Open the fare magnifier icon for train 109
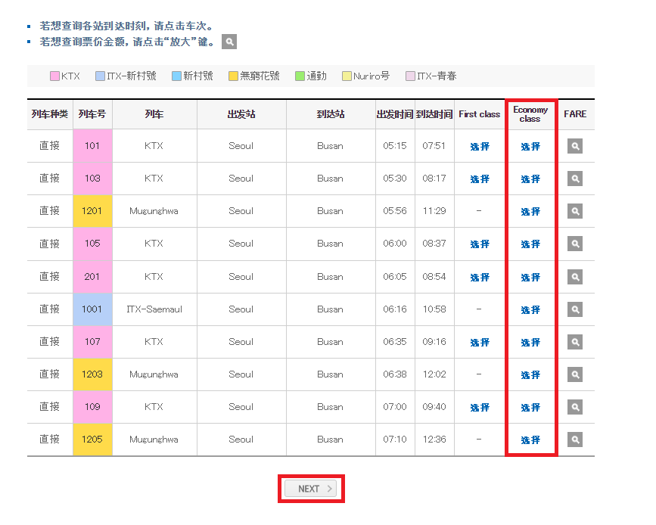Screen dimensions: 656x525 pos(575,406)
